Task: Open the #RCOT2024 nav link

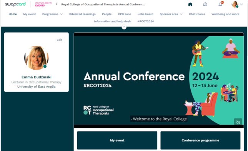Action: [x=145, y=22]
